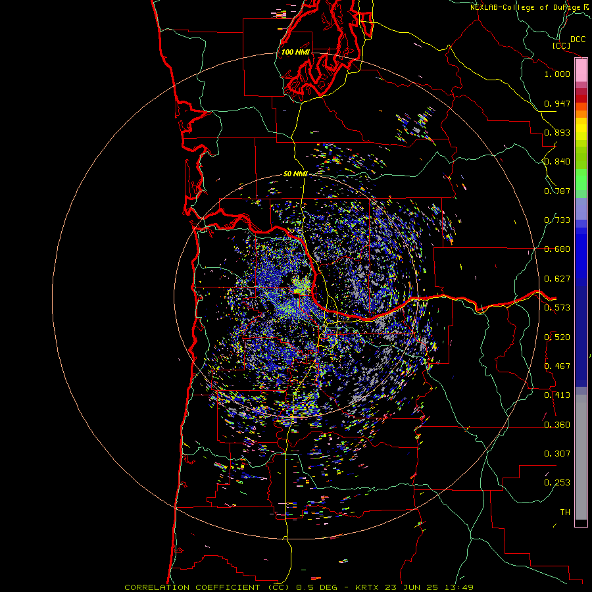
Task: Click the NEXLAB-College of DuPage watermark text
Action: point(530,7)
